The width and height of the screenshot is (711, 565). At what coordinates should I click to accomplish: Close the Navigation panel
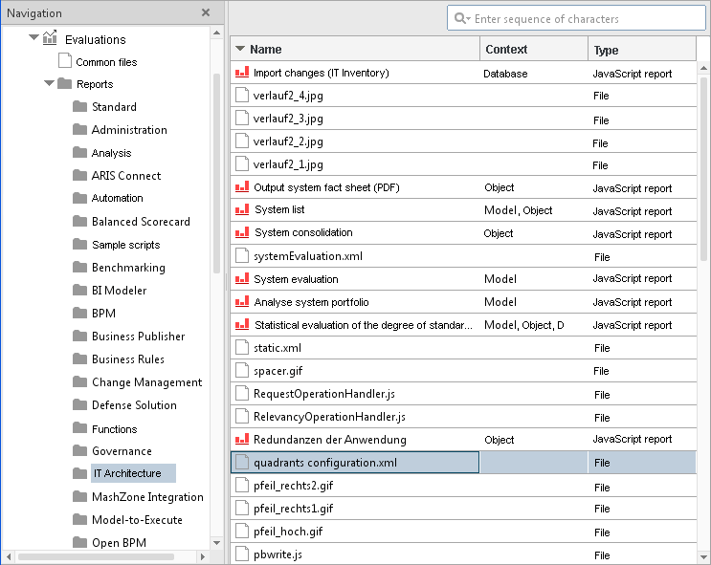coord(206,12)
